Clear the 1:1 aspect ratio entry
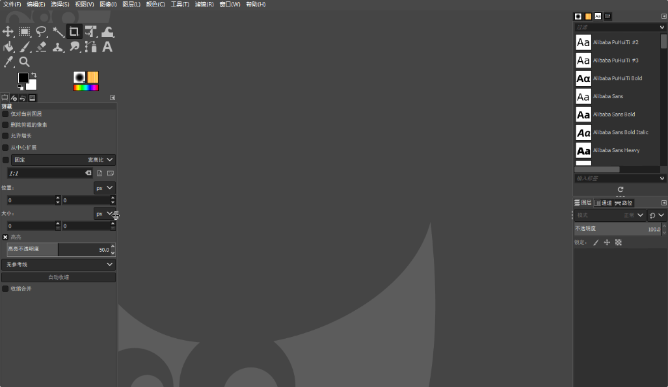Screen dimensions: 668x387 88,173
